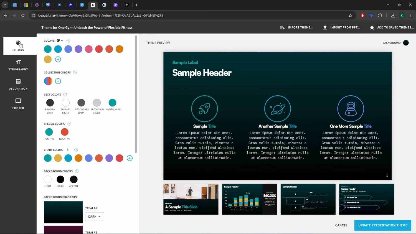Click help icon beside Background Colors
This screenshot has height=234, width=416.
tap(77, 171)
